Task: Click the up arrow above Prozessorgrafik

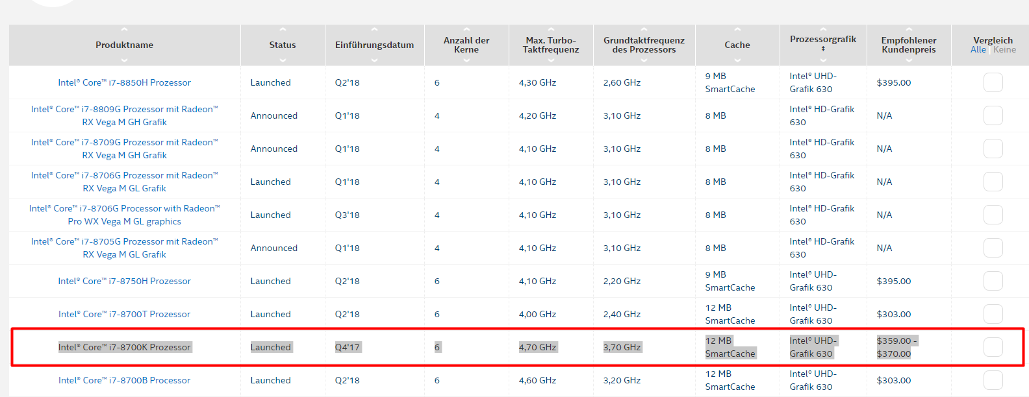Action: (x=823, y=29)
